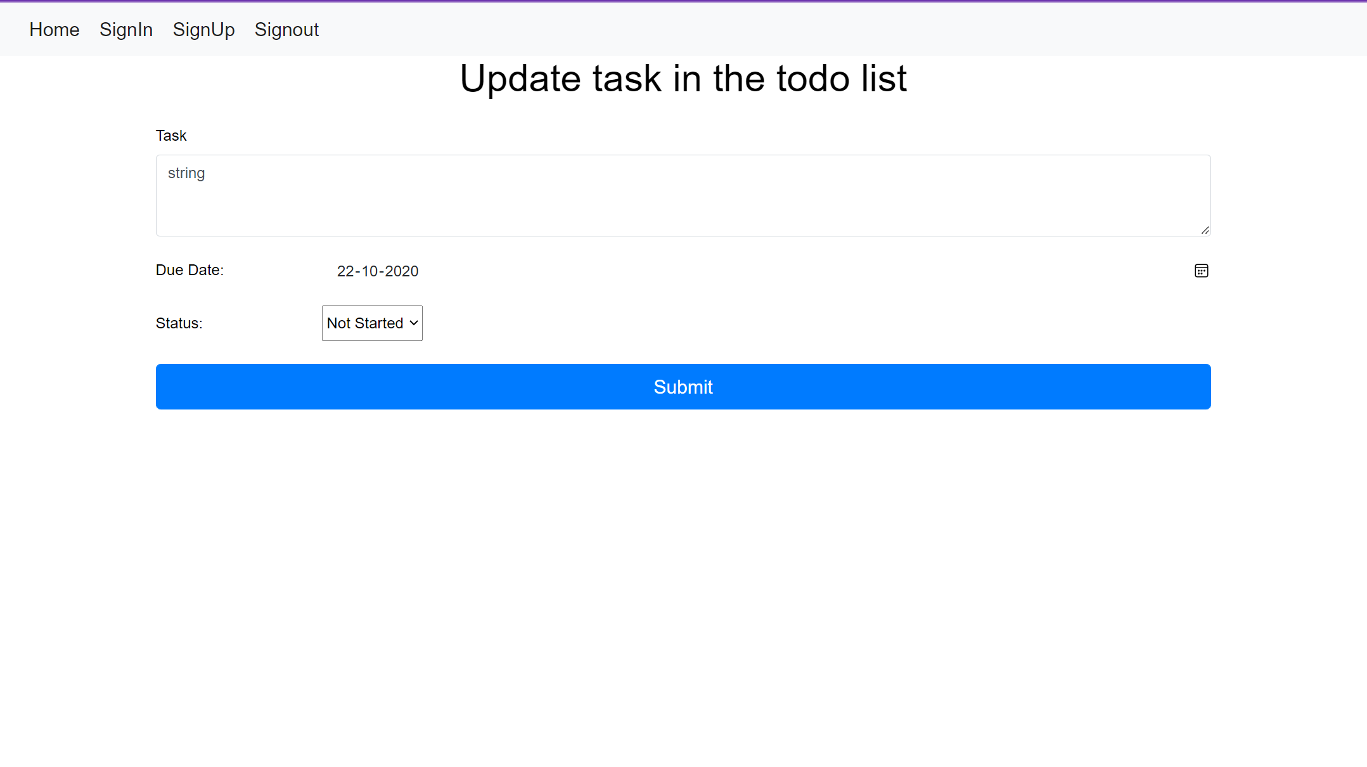Image resolution: width=1367 pixels, height=767 pixels.
Task: Submit the updated todo task
Action: pyautogui.click(x=683, y=387)
